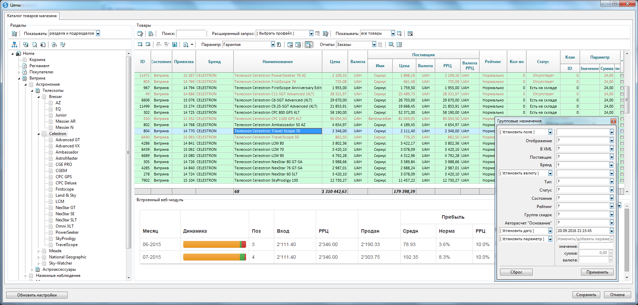638x305 pixels.
Task: Open the Разделы Показывать dropdown
Action: pyautogui.click(x=98, y=34)
